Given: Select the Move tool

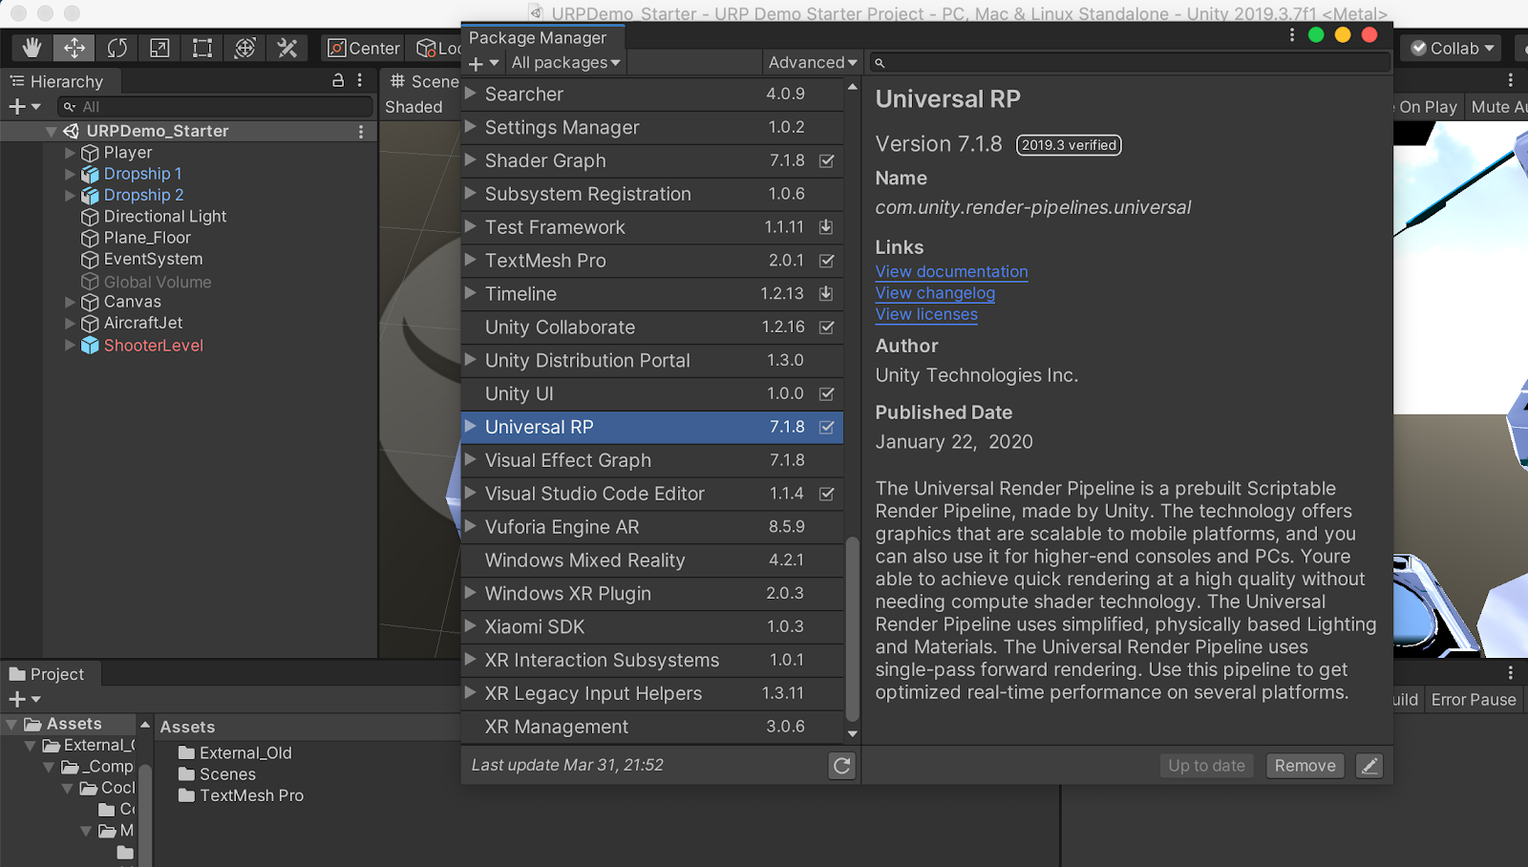Looking at the screenshot, I should (74, 48).
